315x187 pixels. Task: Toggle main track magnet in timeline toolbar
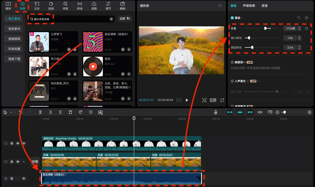(x=230, y=112)
